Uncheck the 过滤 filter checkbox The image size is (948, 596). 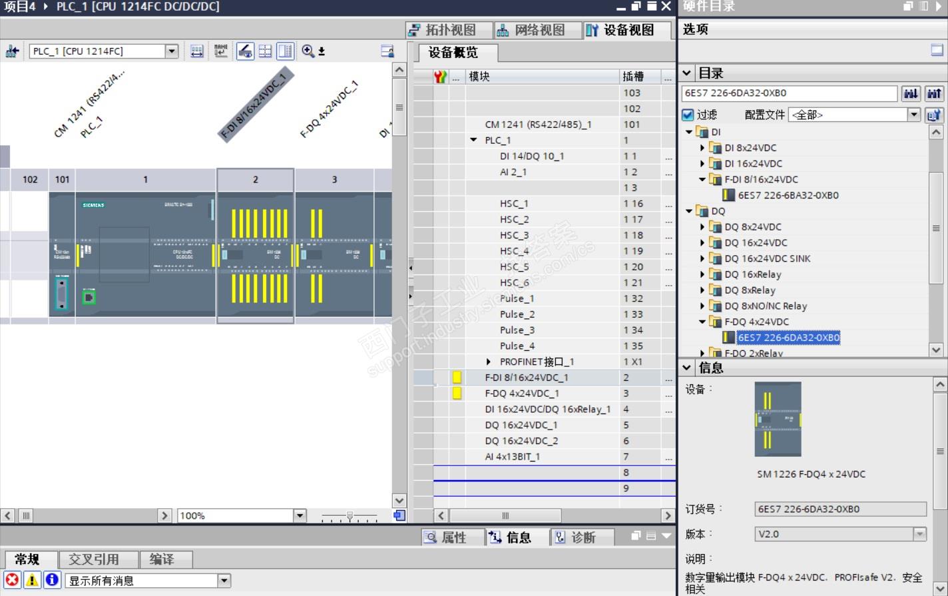688,115
